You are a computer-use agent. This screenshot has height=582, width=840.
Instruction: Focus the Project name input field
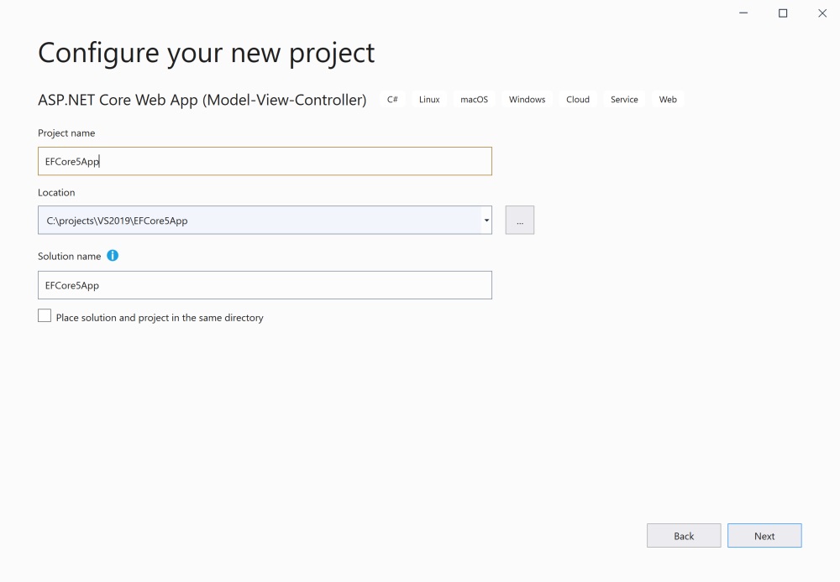265,161
